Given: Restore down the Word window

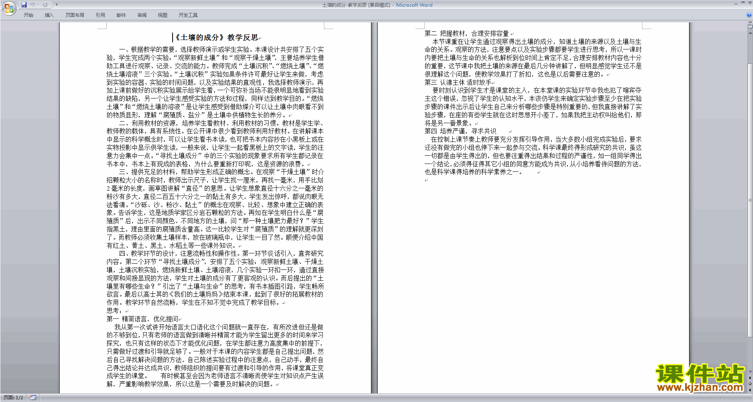Looking at the screenshot, I should [x=743, y=3].
